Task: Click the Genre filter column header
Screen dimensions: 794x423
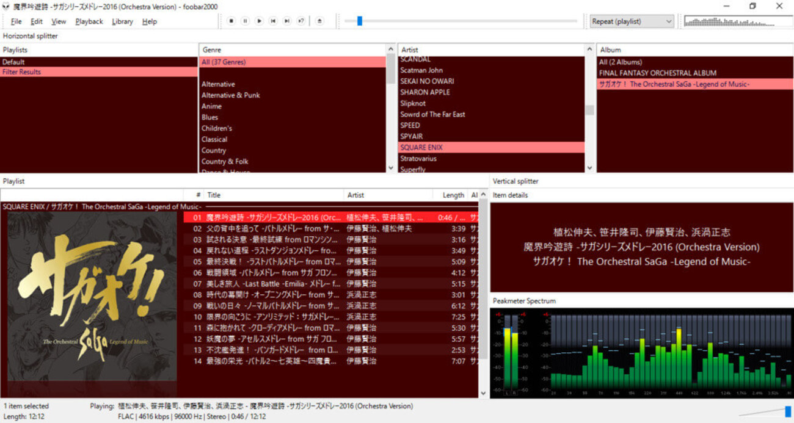Action: click(293, 50)
